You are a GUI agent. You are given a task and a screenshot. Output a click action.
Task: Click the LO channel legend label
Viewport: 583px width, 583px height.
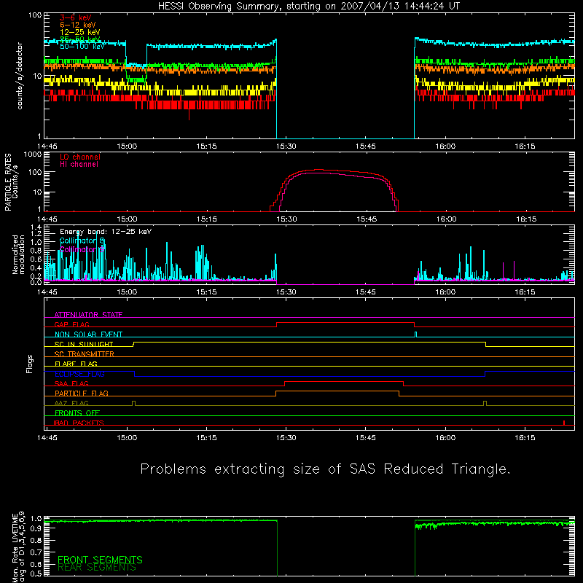tap(80, 157)
